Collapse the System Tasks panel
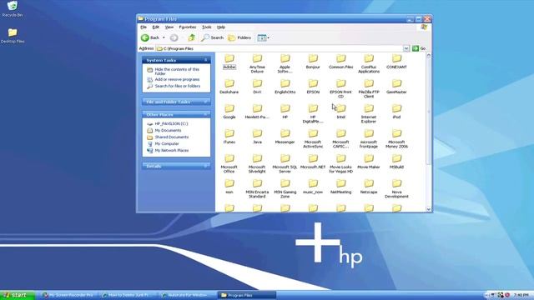Screen dimensions: 534x300 point(206,60)
